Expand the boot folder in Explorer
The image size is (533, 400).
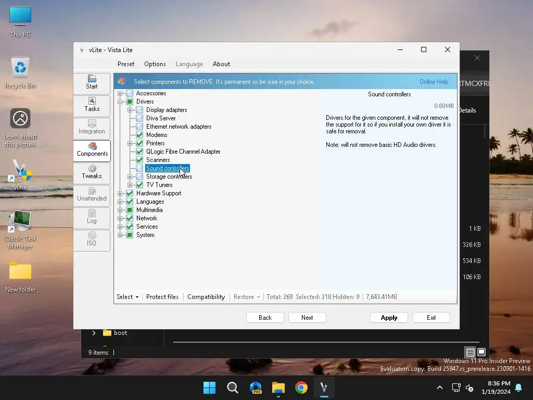tap(94, 333)
